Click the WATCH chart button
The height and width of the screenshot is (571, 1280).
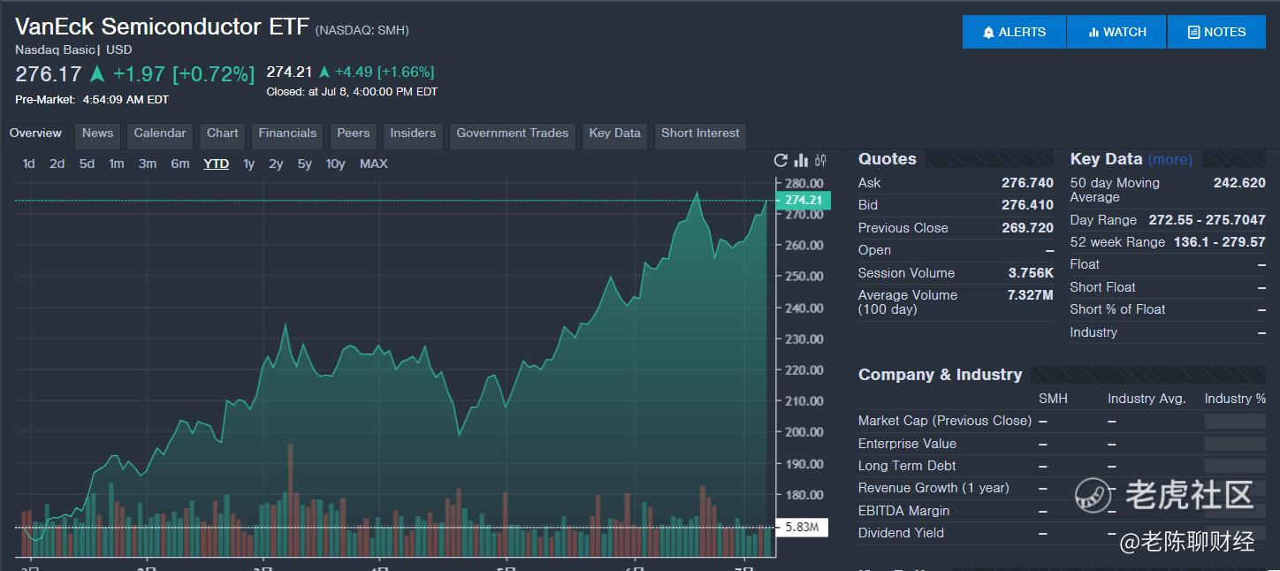tap(1116, 32)
